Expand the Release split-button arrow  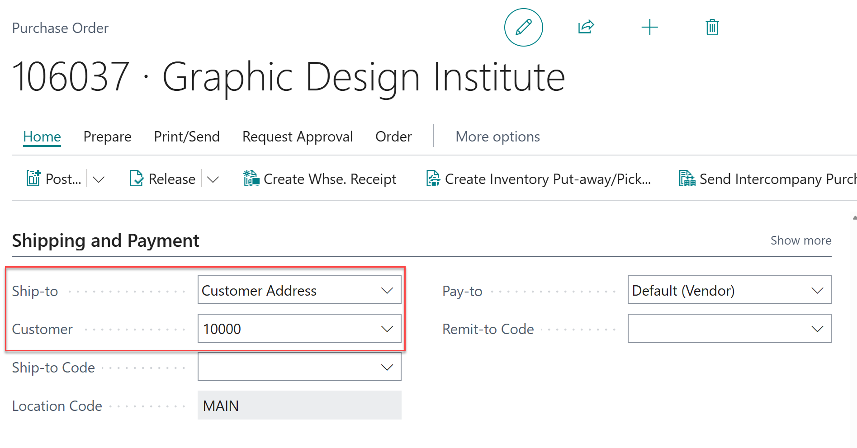click(213, 179)
